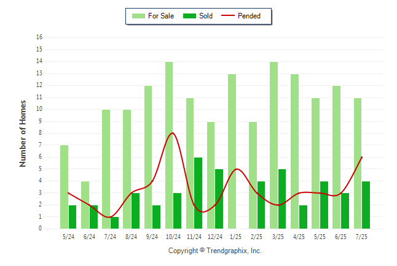This screenshot has height=266, width=397.
Task: Click the '1/25' x-axis label
Action: pos(236,237)
